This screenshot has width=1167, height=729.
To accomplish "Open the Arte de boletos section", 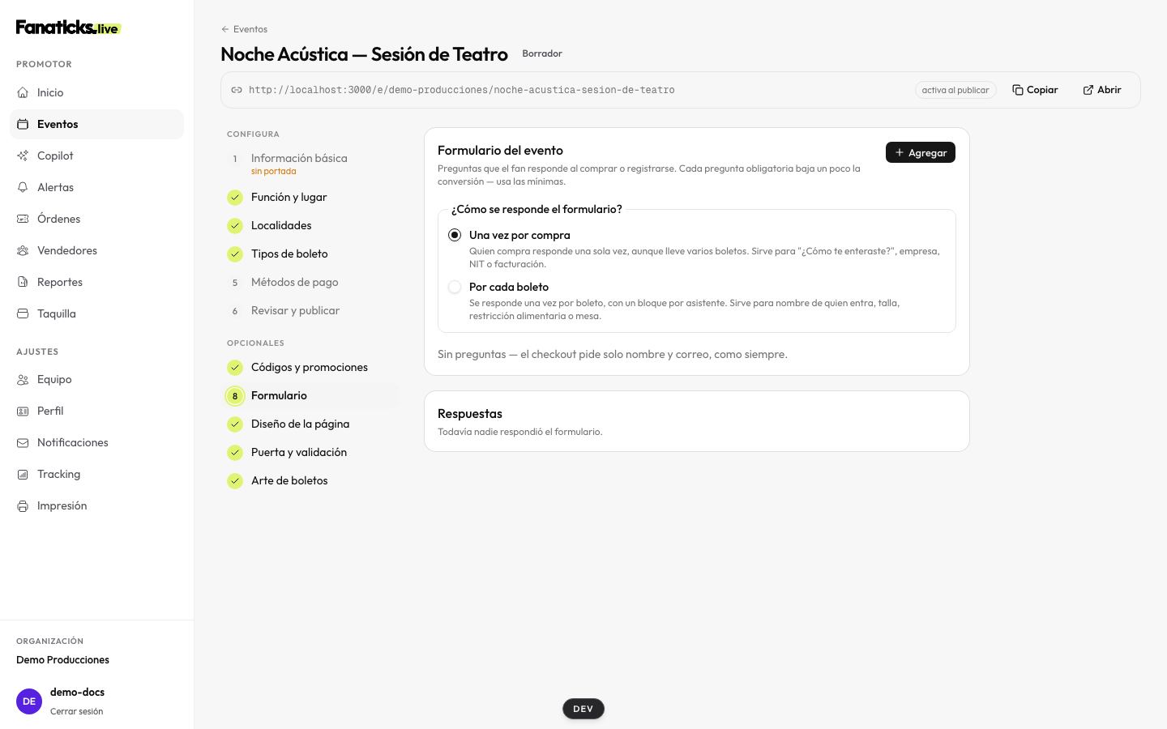I will pos(311,480).
